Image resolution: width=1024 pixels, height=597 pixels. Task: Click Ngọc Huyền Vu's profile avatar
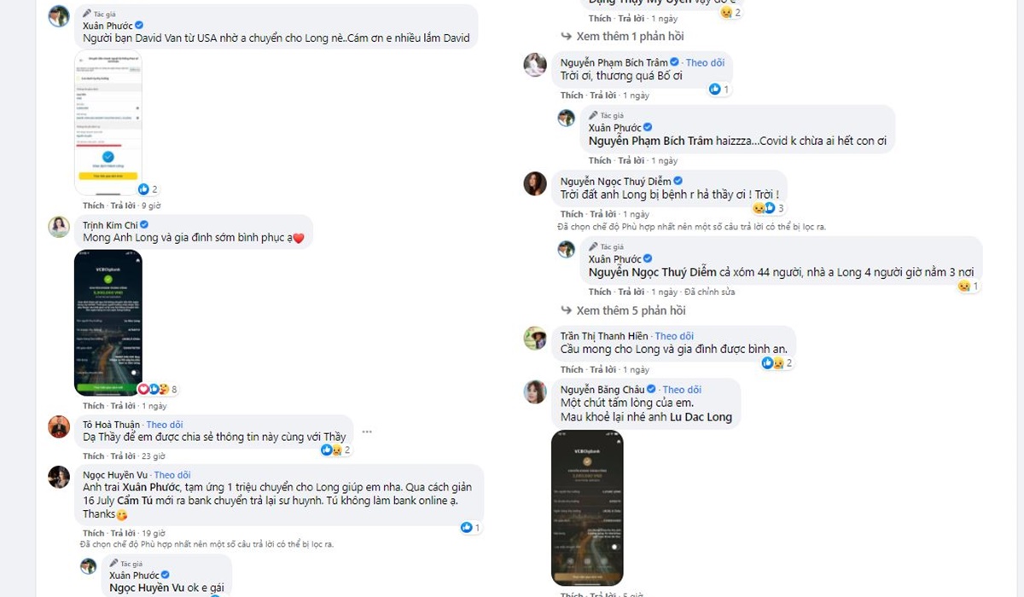[59, 477]
